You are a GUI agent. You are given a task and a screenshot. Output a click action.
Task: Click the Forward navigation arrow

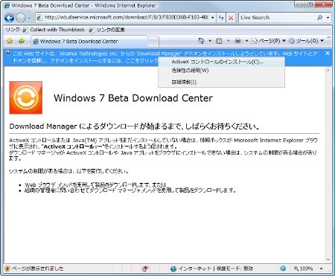(x=21, y=18)
